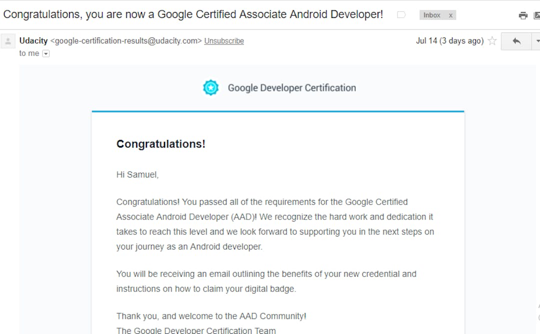Screen dimensions: 540x334
Task: Click the 'Google Developer Certification' header text
Action: 292,87
